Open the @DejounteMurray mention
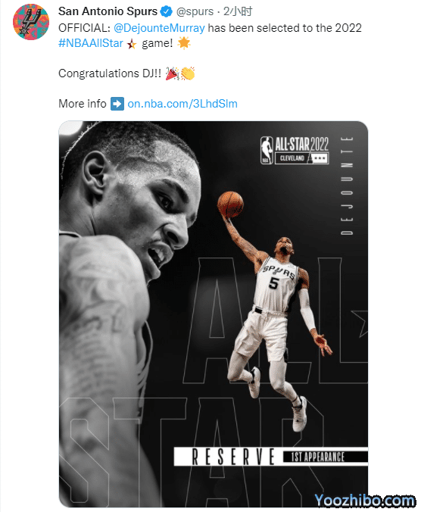The height and width of the screenshot is (512, 421). 159,28
